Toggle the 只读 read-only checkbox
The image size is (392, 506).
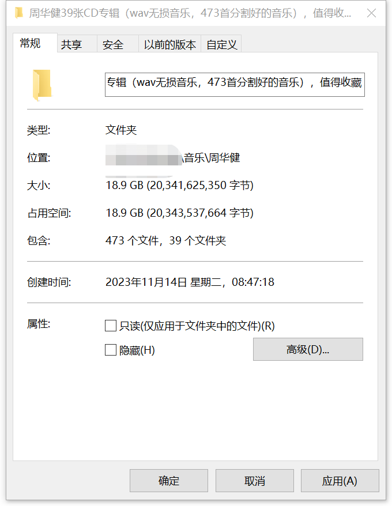pos(111,326)
